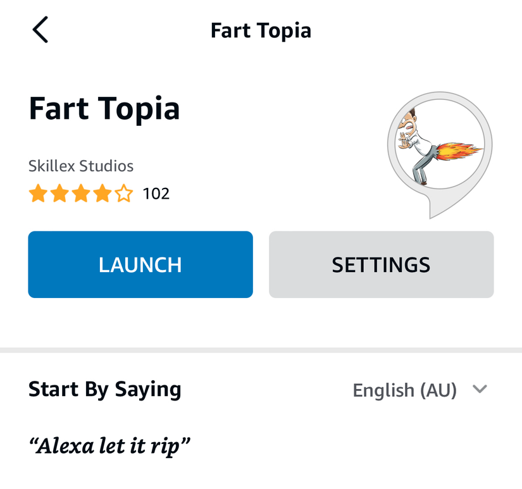The width and height of the screenshot is (522, 489).
Task: Tap the second star in the rating
Action: (x=59, y=194)
